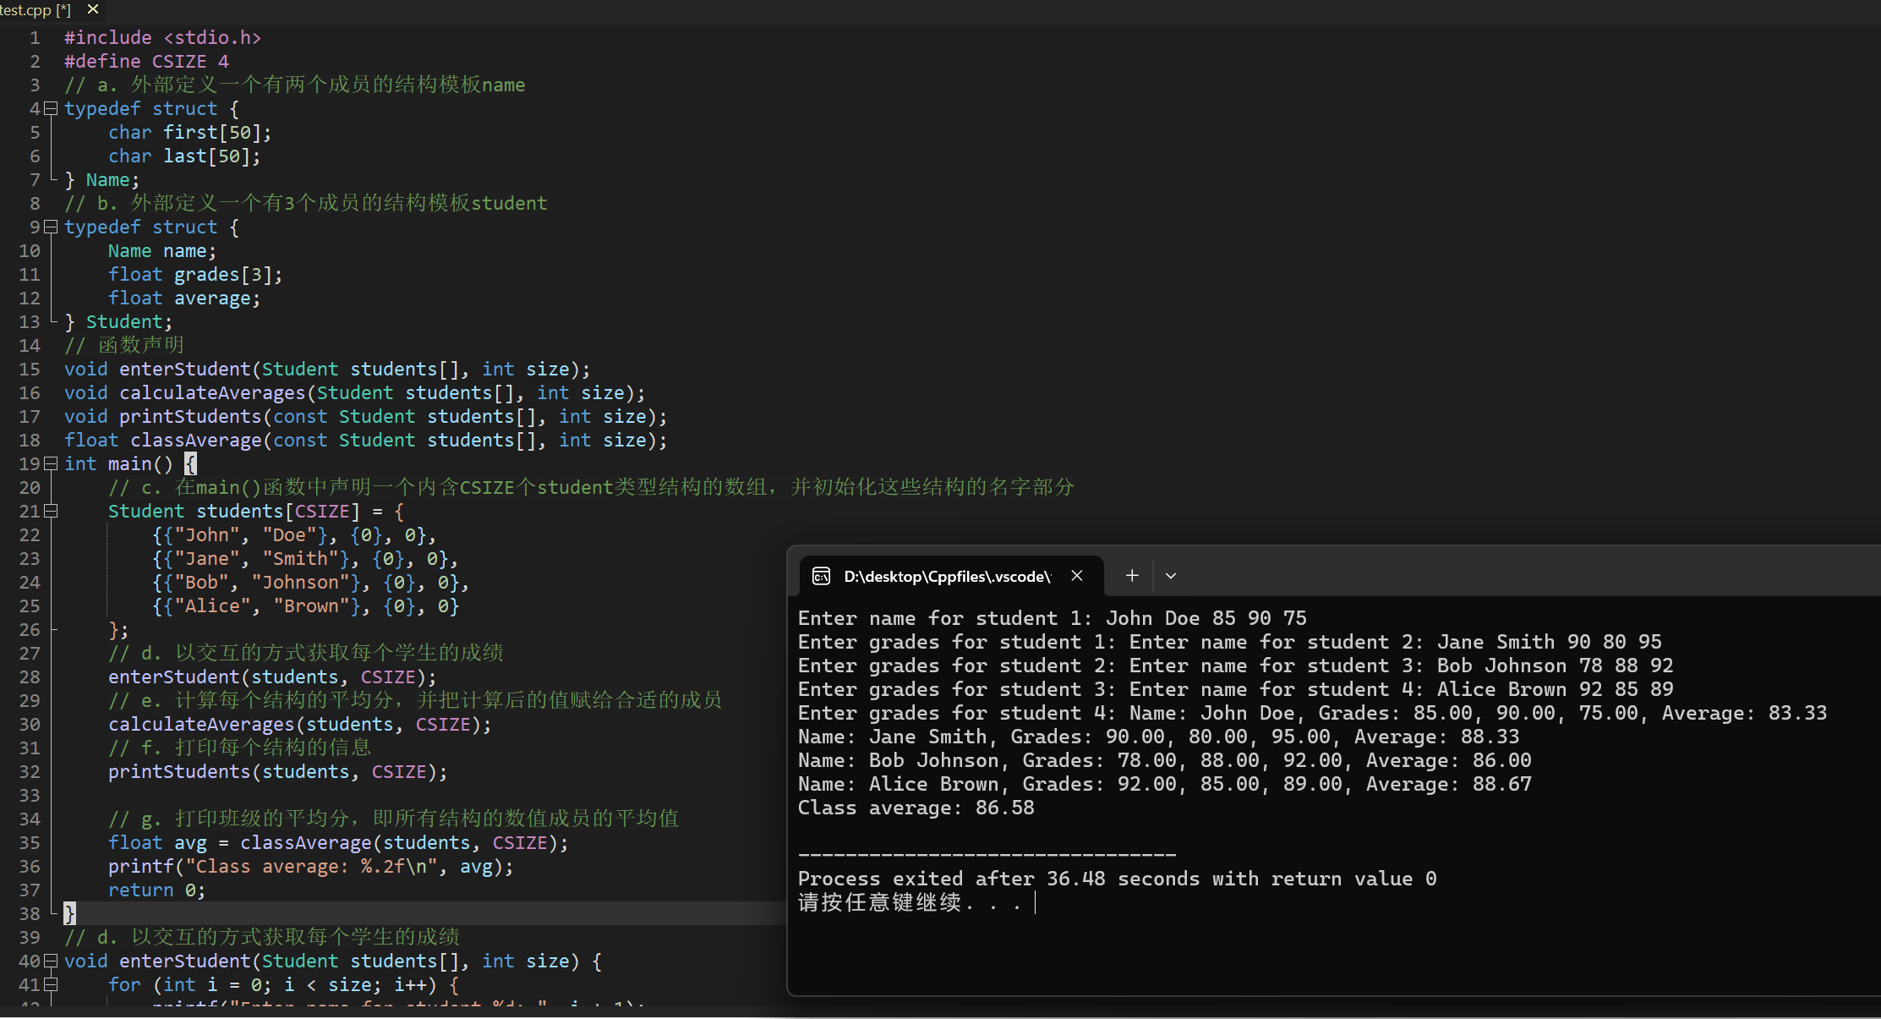Viewport: 1881px width, 1019px height.
Task: Click terminal line 'Class average: 86.58'
Action: pyautogui.click(x=916, y=808)
